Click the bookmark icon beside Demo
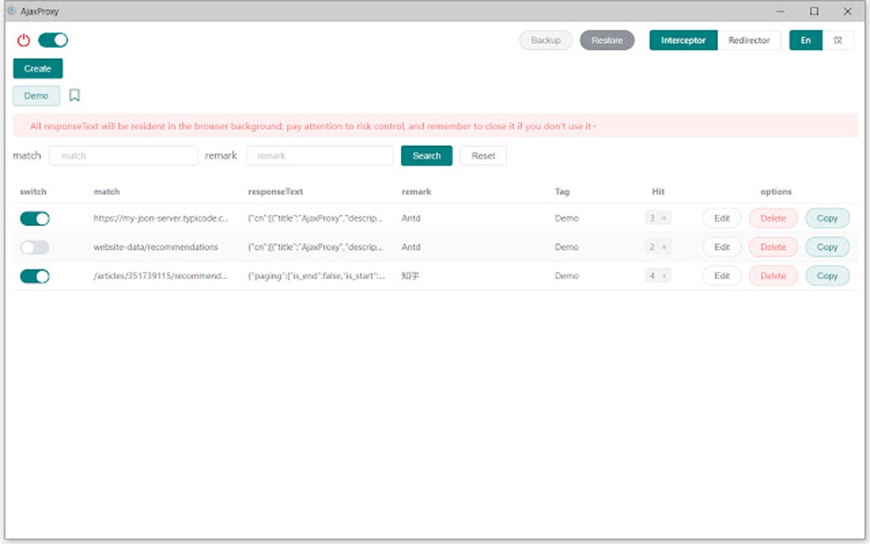The width and height of the screenshot is (870, 544). click(x=74, y=95)
